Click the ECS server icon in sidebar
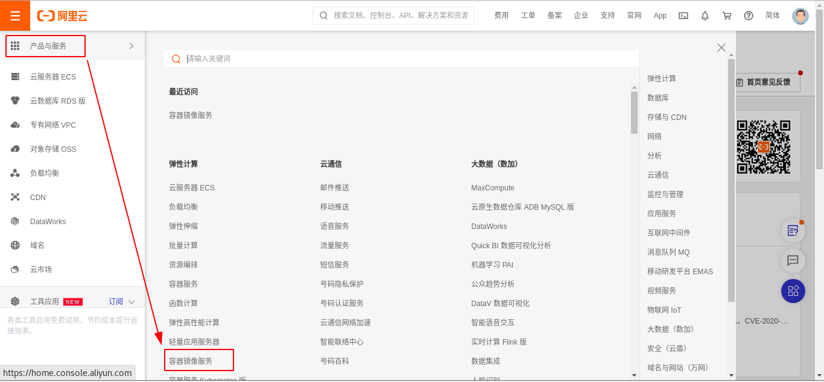Screen dimensions: 824x382 click(x=15, y=77)
